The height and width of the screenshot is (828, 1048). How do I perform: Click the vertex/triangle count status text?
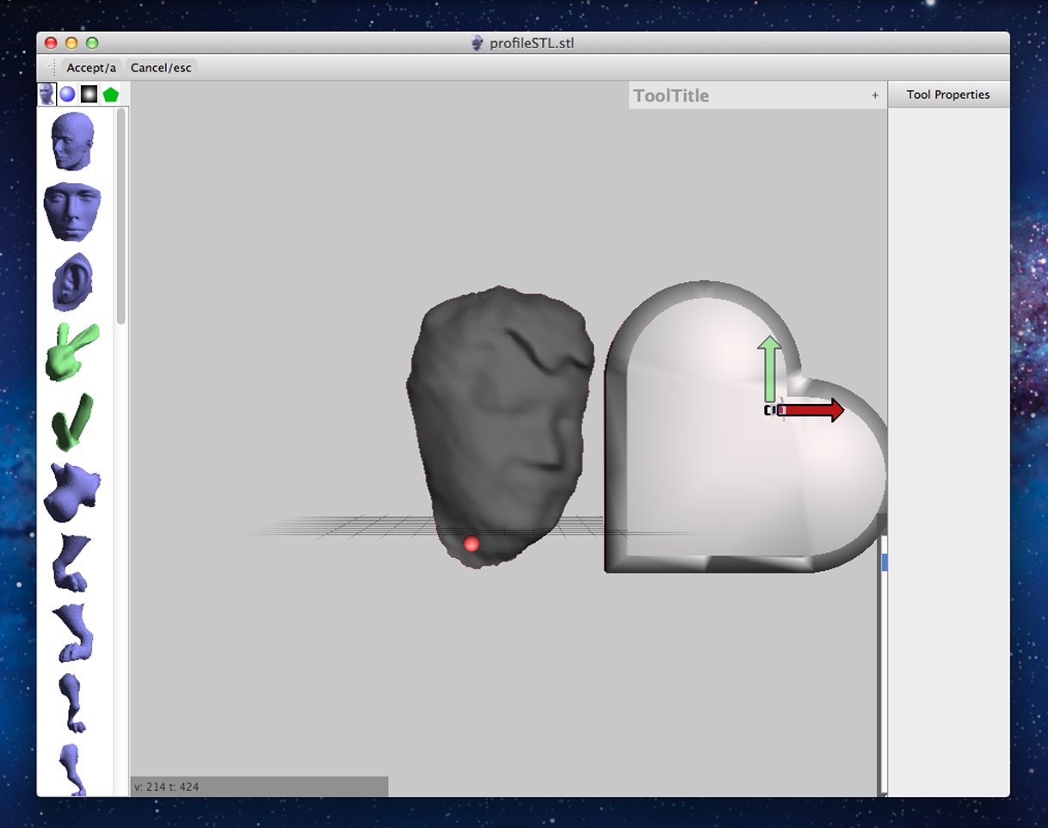point(167,787)
